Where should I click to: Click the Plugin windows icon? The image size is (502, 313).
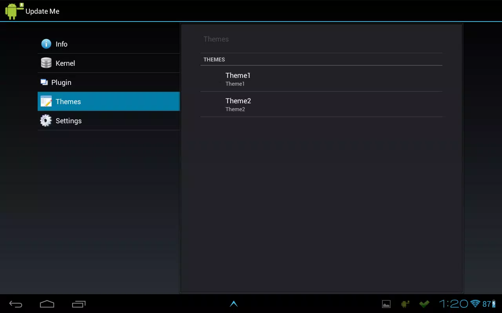(x=44, y=82)
